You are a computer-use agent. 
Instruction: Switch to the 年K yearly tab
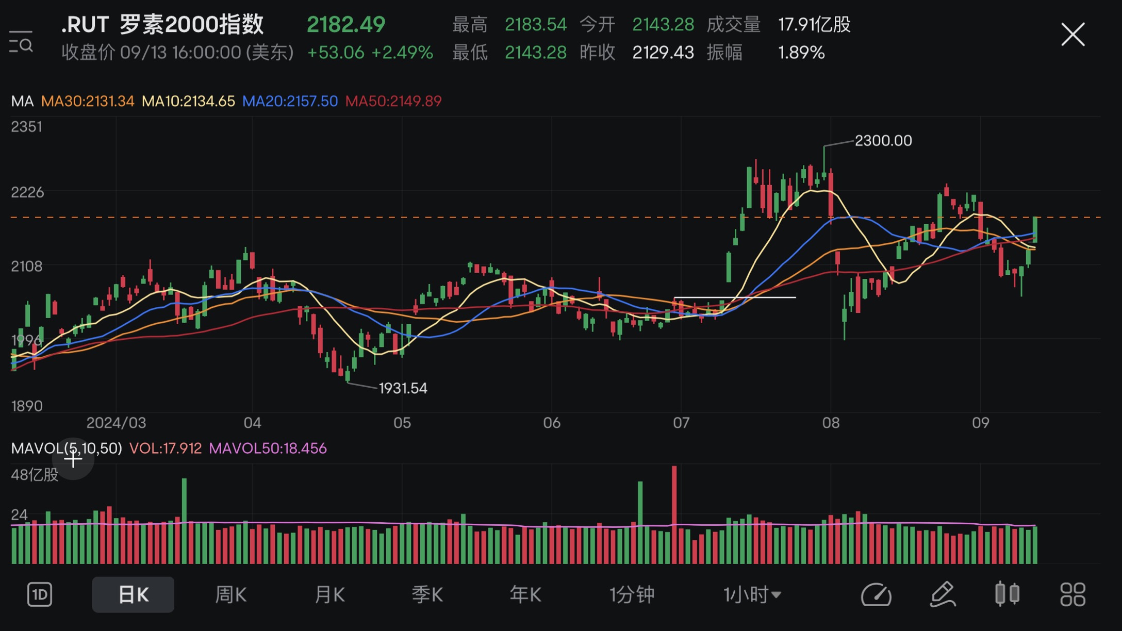click(525, 594)
